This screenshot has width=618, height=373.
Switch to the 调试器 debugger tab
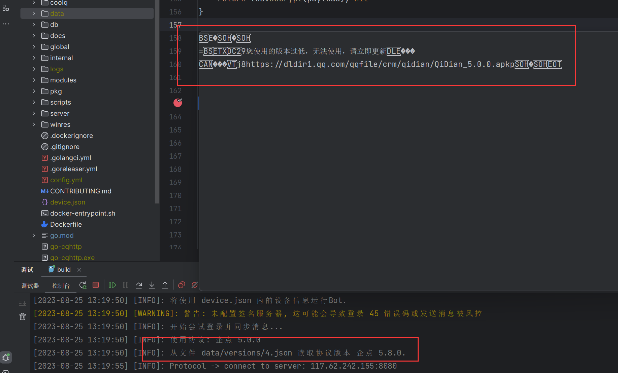pyautogui.click(x=30, y=285)
